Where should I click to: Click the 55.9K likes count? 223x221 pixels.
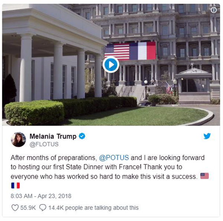point(28,208)
